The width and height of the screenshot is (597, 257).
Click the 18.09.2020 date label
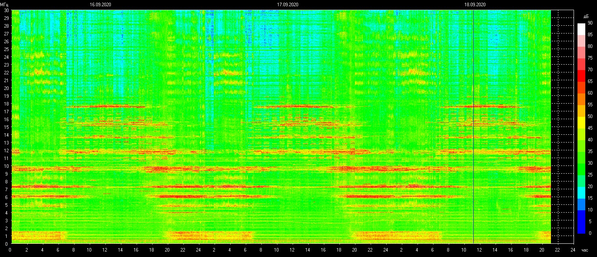coord(475,5)
